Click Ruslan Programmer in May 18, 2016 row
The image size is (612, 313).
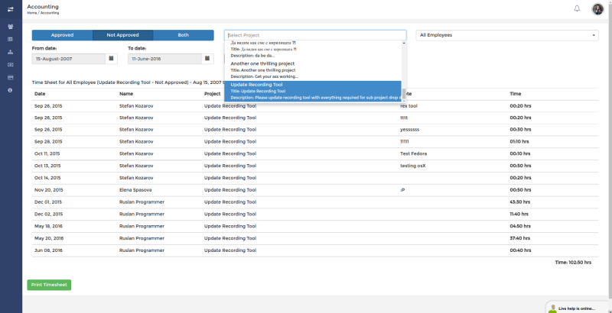point(142,226)
